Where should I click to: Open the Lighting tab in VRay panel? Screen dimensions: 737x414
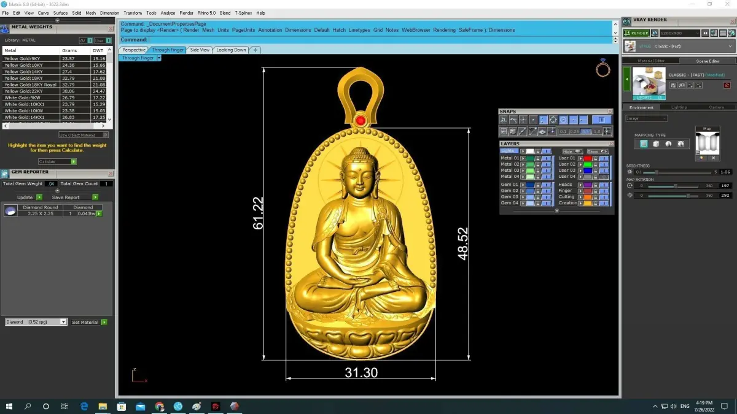(x=679, y=107)
